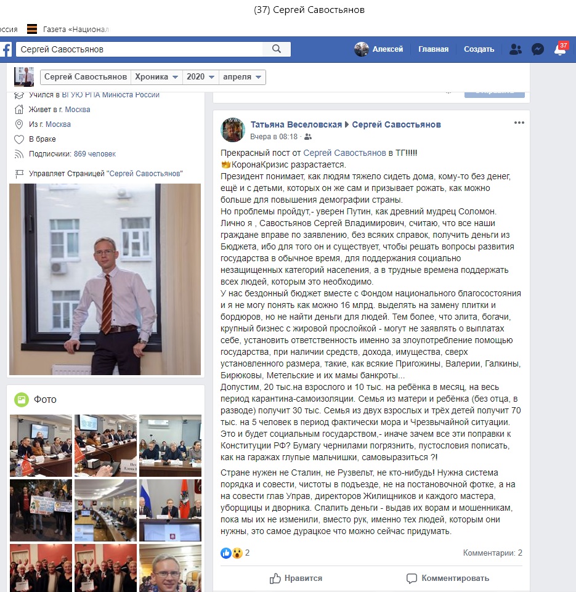This screenshot has width=576, height=592.
Task: Expand the 2020 year dropdown
Action: [200, 77]
